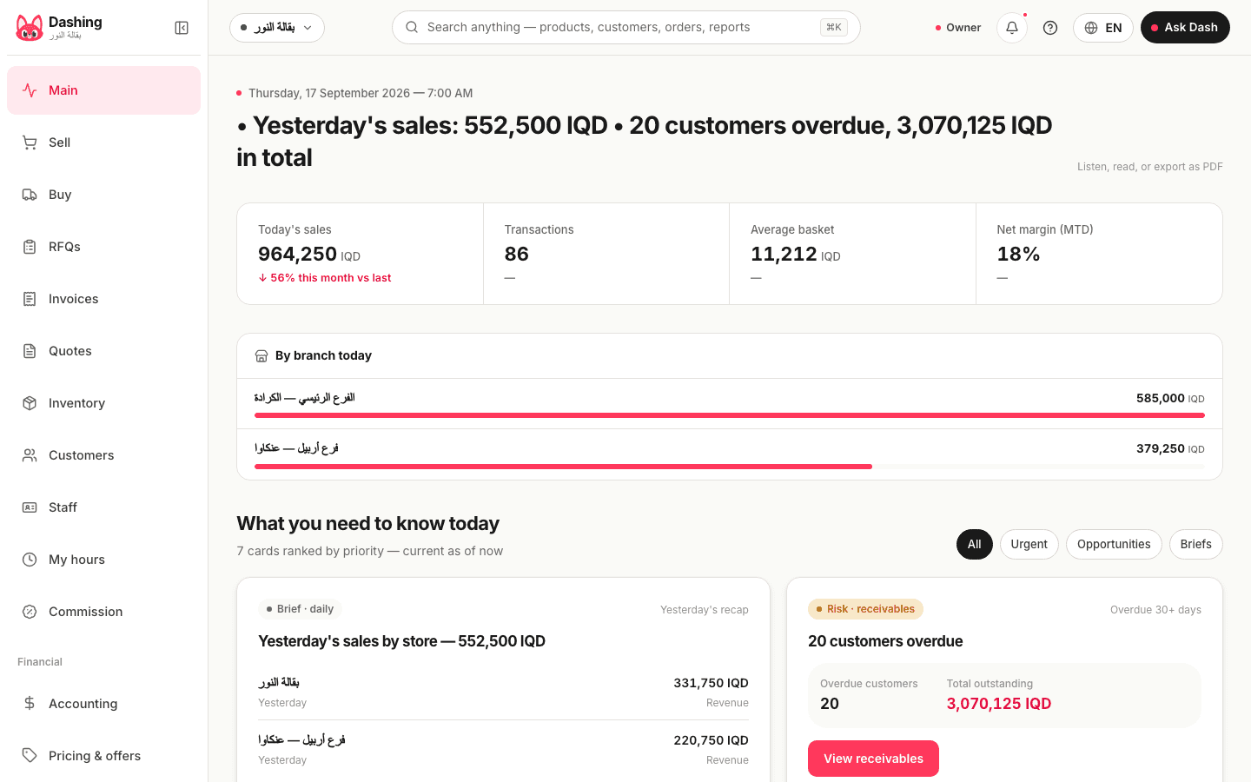Open the EN language selector
The image size is (1251, 782).
point(1103,28)
